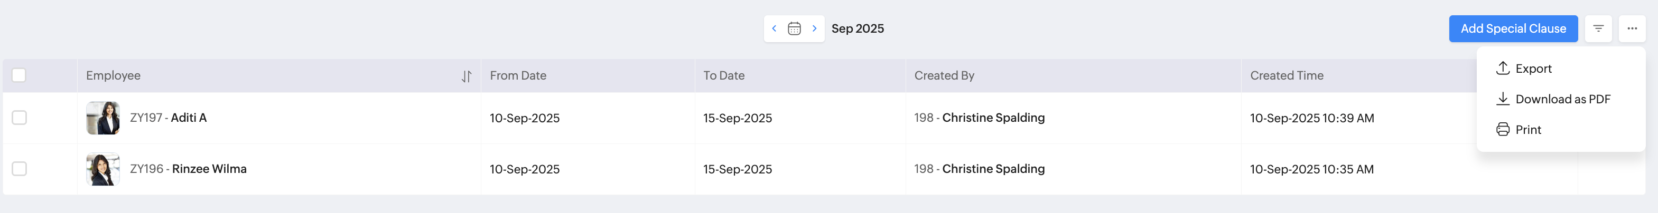Go to the next month arrow
This screenshot has height=213, width=1658.
click(x=814, y=28)
